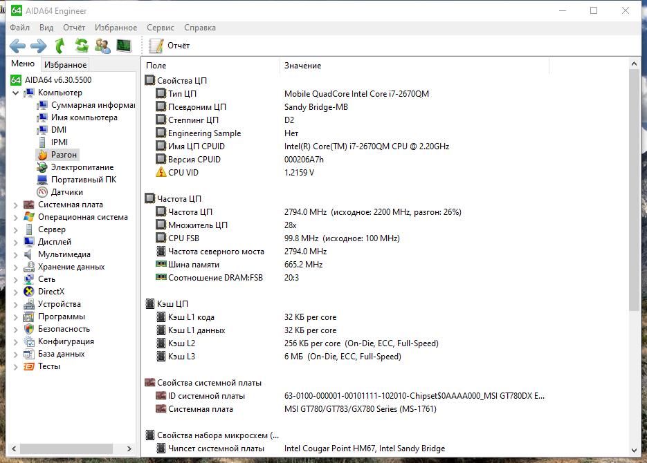
Task: Expand the Программы tree node
Action: pyautogui.click(x=16, y=316)
